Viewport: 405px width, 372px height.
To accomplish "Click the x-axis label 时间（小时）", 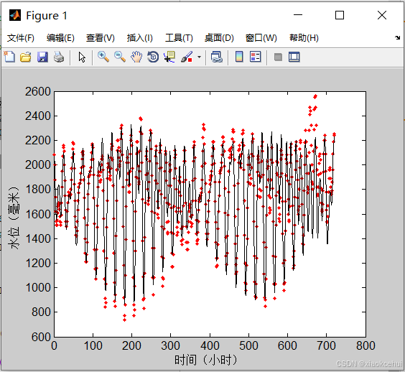I will 205,360.
